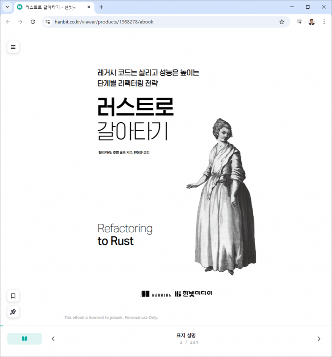Screen dimensions: 332x357
Task: Go to the previous ebook page
Action: pyautogui.click(x=53, y=339)
